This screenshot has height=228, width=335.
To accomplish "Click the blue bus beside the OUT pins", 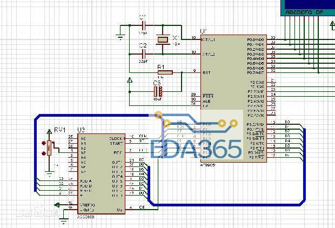I will coord(149,184).
